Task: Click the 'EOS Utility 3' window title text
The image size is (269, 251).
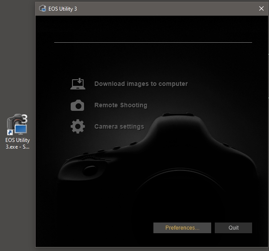Action: [x=63, y=8]
